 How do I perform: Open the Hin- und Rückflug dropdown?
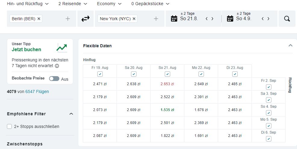pos(28,4)
